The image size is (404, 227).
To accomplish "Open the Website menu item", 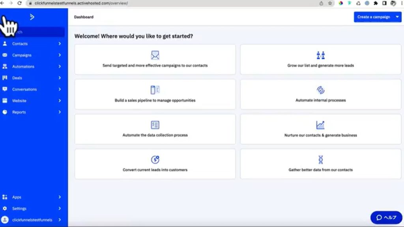I will 19,101.
